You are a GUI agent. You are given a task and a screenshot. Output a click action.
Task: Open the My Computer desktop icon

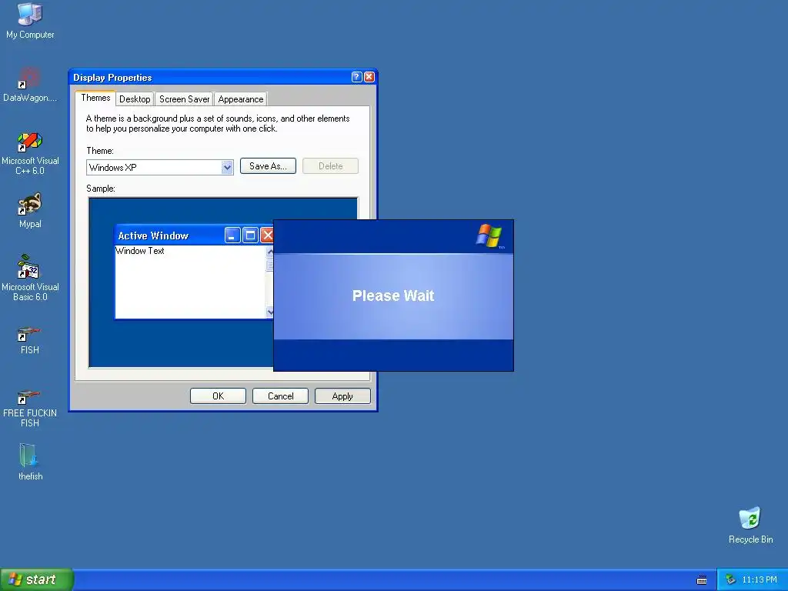30,20
